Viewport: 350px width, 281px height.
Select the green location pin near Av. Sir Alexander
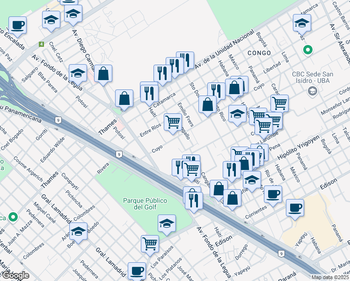pyautogui.click(x=308, y=50)
